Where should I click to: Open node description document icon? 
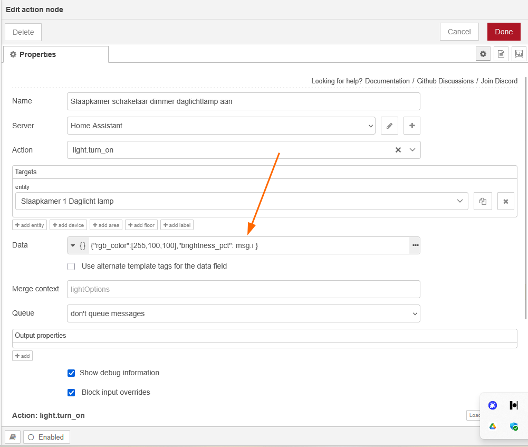[x=501, y=54]
